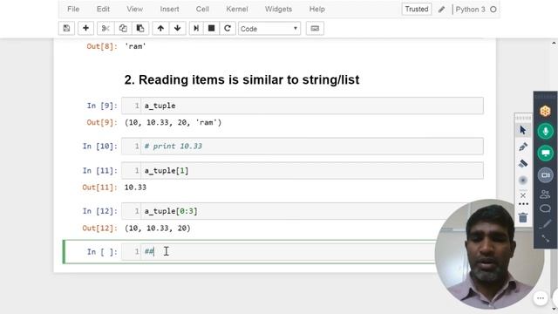Open the chat speech bubble icon
The height and width of the screenshot is (314, 558).
pyautogui.click(x=545, y=208)
